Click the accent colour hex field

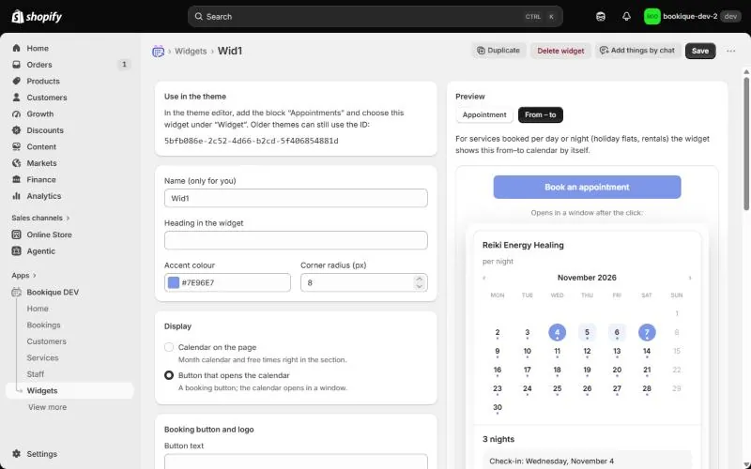coord(227,282)
